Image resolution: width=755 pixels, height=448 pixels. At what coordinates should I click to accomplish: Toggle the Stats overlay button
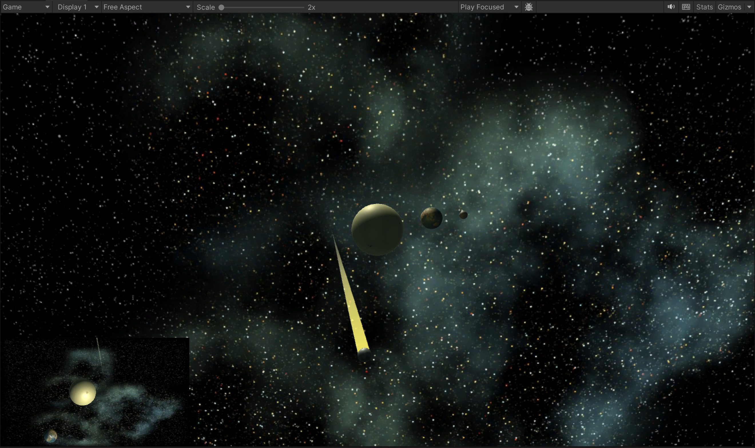(704, 7)
